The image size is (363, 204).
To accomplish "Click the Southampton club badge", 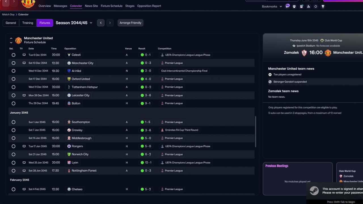I will point(69,122).
